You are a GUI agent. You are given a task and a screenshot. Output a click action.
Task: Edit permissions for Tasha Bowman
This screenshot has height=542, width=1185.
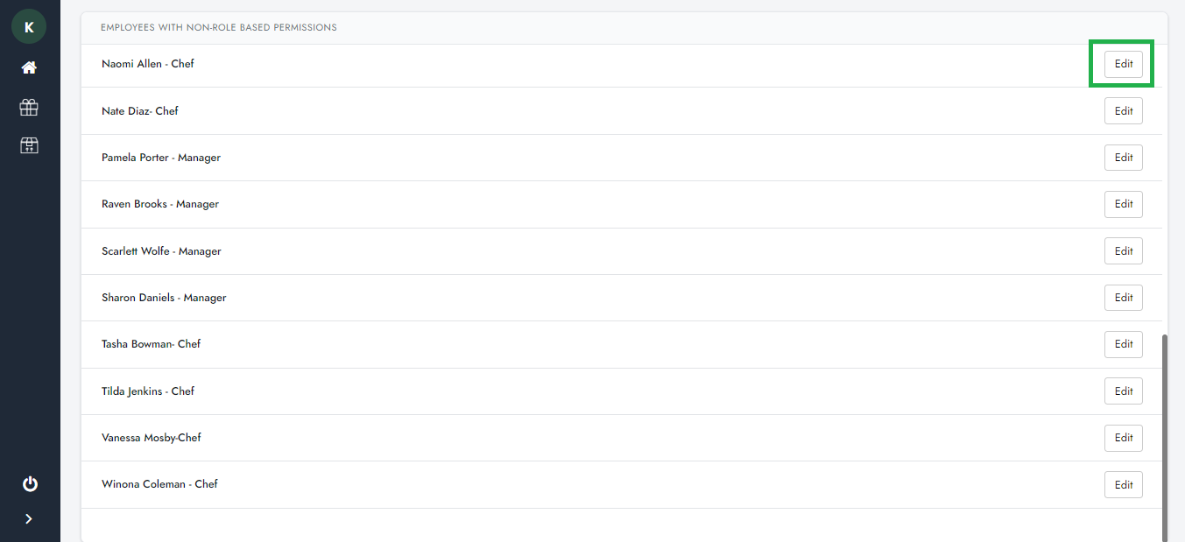coord(1123,344)
